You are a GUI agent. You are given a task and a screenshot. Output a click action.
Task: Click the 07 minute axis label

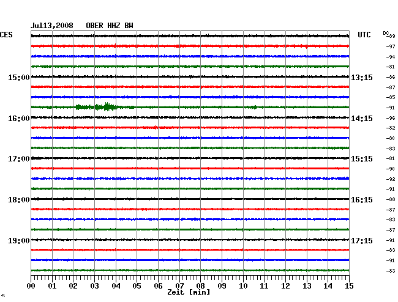click(x=179, y=285)
